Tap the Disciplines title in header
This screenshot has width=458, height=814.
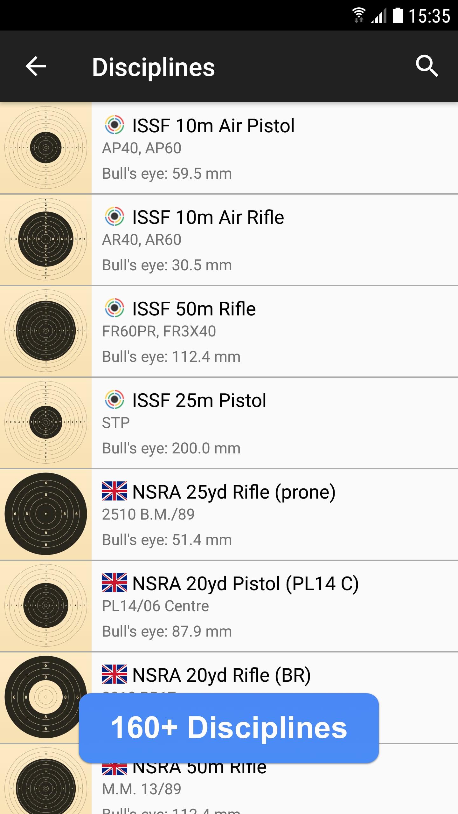[x=153, y=67]
